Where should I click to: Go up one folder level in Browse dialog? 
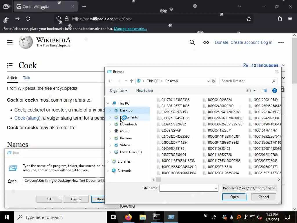coord(132,81)
